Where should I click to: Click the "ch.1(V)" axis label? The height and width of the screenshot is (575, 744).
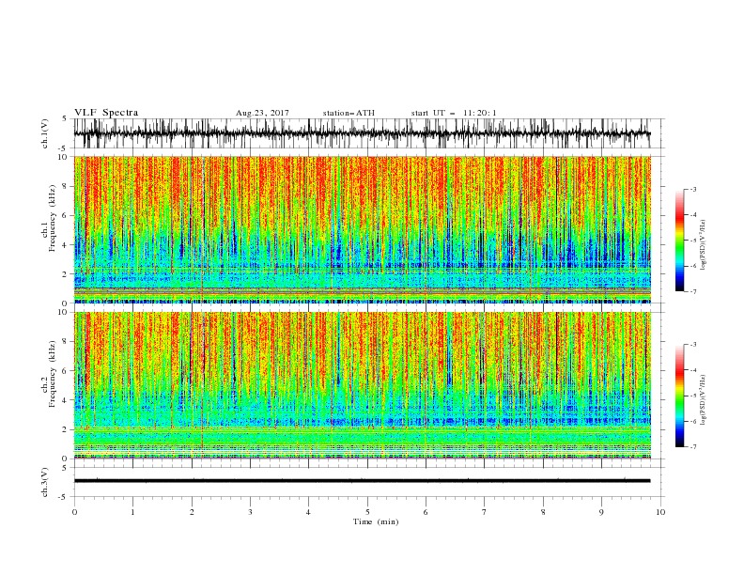click(45, 133)
